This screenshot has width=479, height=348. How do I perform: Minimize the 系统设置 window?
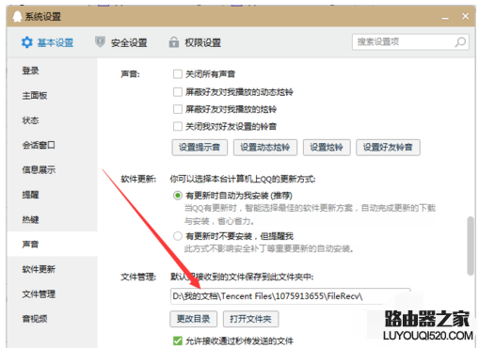coord(445,18)
